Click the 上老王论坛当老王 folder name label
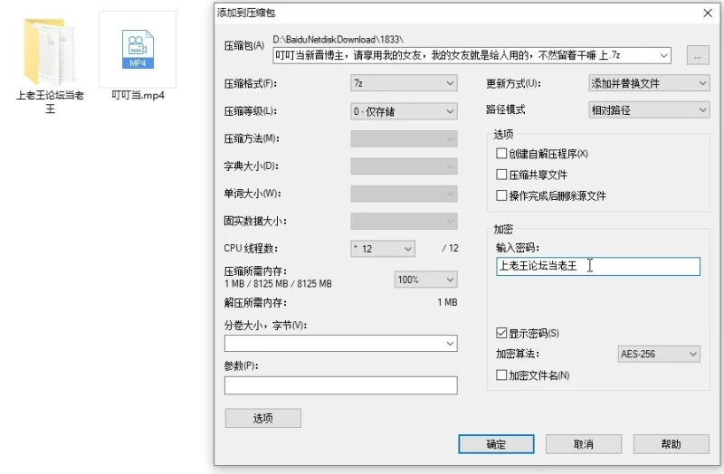 [x=50, y=102]
